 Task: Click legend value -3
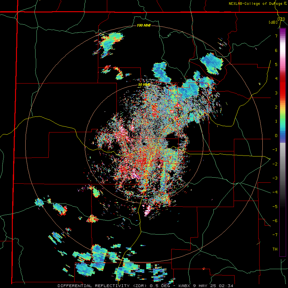tap(275, 178)
